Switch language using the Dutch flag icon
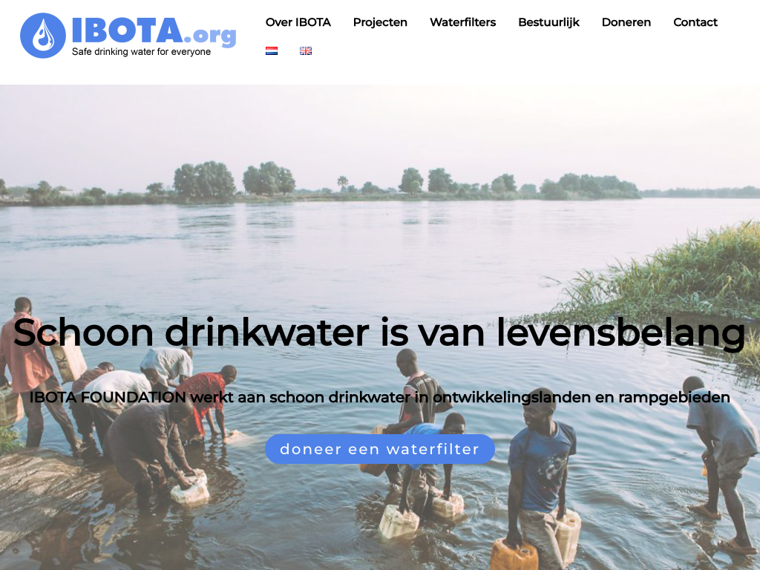 coord(272,51)
